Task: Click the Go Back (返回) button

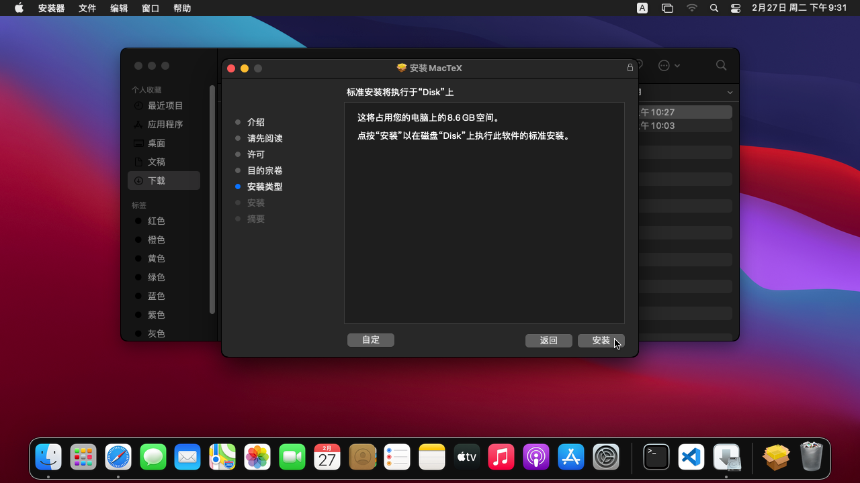Action: pyautogui.click(x=549, y=340)
